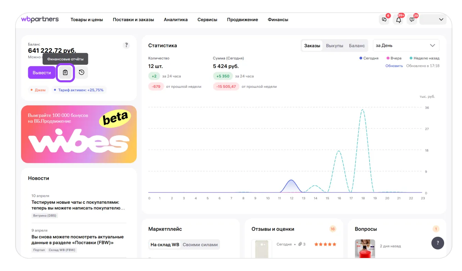Open the Financial reports clipboard icon

[x=65, y=72]
